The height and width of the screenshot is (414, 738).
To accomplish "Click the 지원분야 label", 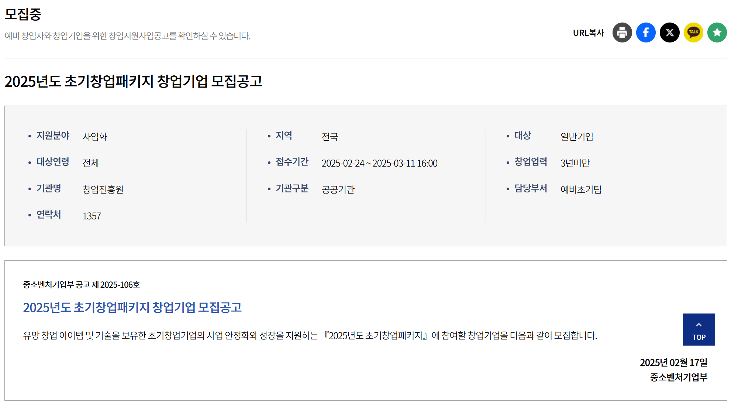I will pos(53,136).
